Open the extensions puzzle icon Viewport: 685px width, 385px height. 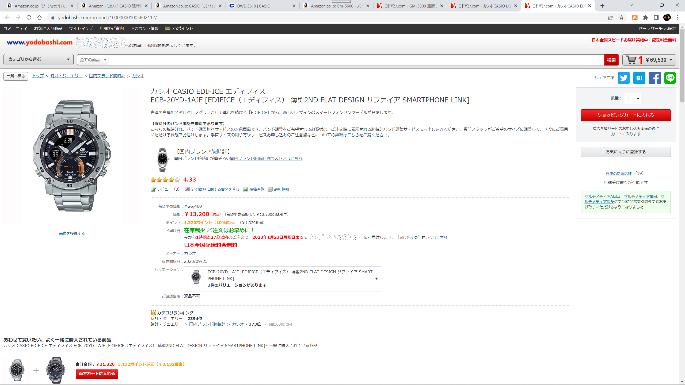click(645, 17)
